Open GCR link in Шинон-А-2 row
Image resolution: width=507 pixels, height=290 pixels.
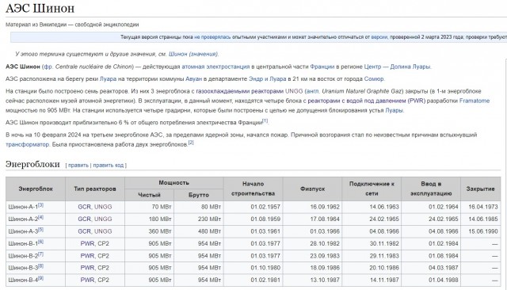(85, 219)
